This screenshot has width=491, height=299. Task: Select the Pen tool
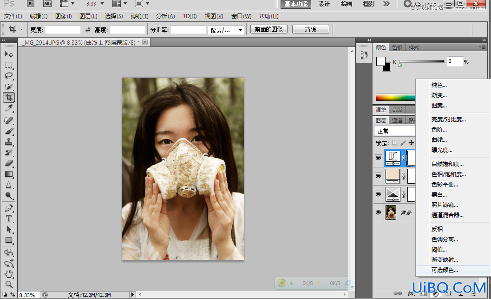pyautogui.click(x=9, y=207)
